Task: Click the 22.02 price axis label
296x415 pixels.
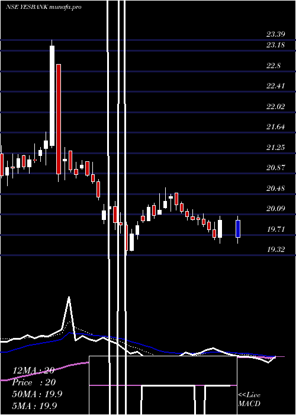Action: click(x=276, y=106)
